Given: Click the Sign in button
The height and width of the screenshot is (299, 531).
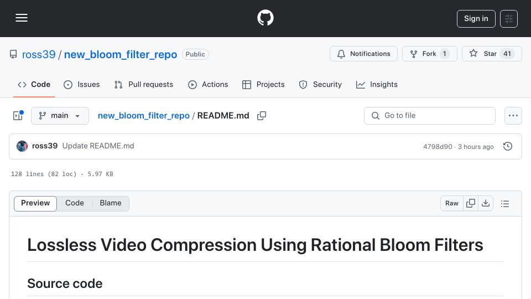Looking at the screenshot, I should pyautogui.click(x=476, y=19).
